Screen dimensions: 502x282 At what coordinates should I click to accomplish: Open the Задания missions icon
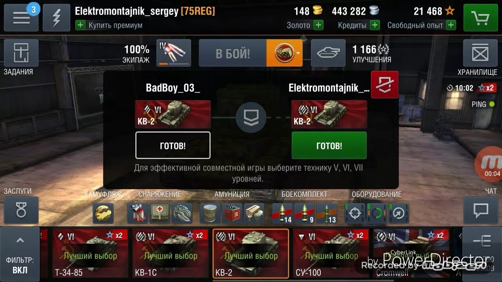pos(21,53)
